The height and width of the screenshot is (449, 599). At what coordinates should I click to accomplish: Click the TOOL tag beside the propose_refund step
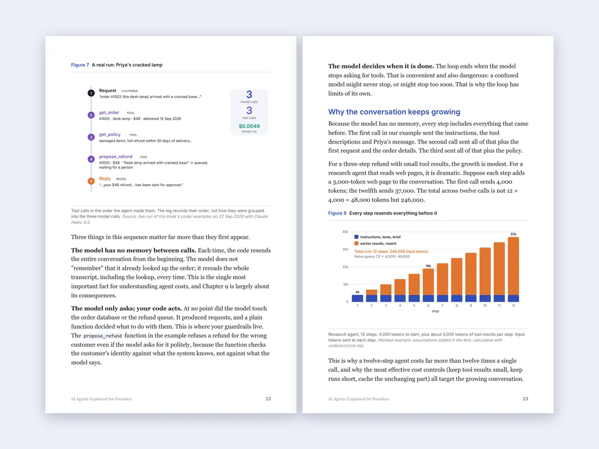(x=143, y=157)
